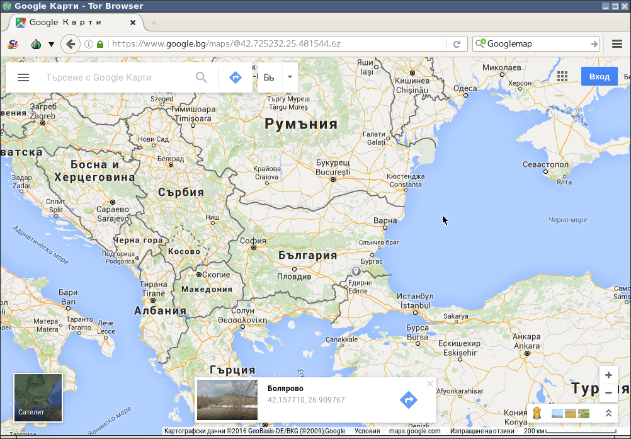The image size is (631, 439).
Task: Open a new tab with plus
Action: click(x=153, y=23)
